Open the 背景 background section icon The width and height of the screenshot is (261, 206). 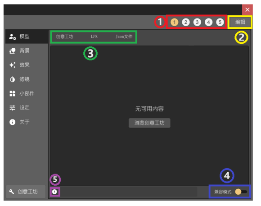[x=13, y=51]
